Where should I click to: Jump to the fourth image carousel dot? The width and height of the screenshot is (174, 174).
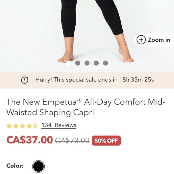pyautogui.click(x=96, y=63)
